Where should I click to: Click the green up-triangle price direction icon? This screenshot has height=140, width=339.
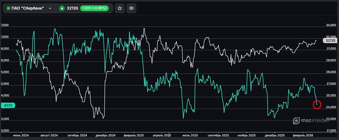tap(62, 8)
